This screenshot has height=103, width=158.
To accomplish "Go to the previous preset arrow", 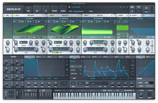I will [x=124, y=7].
